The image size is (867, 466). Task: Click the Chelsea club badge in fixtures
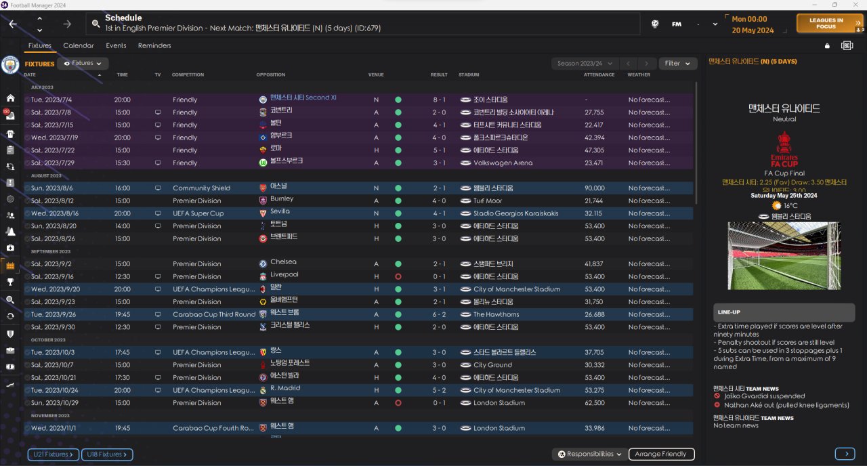tap(263, 263)
